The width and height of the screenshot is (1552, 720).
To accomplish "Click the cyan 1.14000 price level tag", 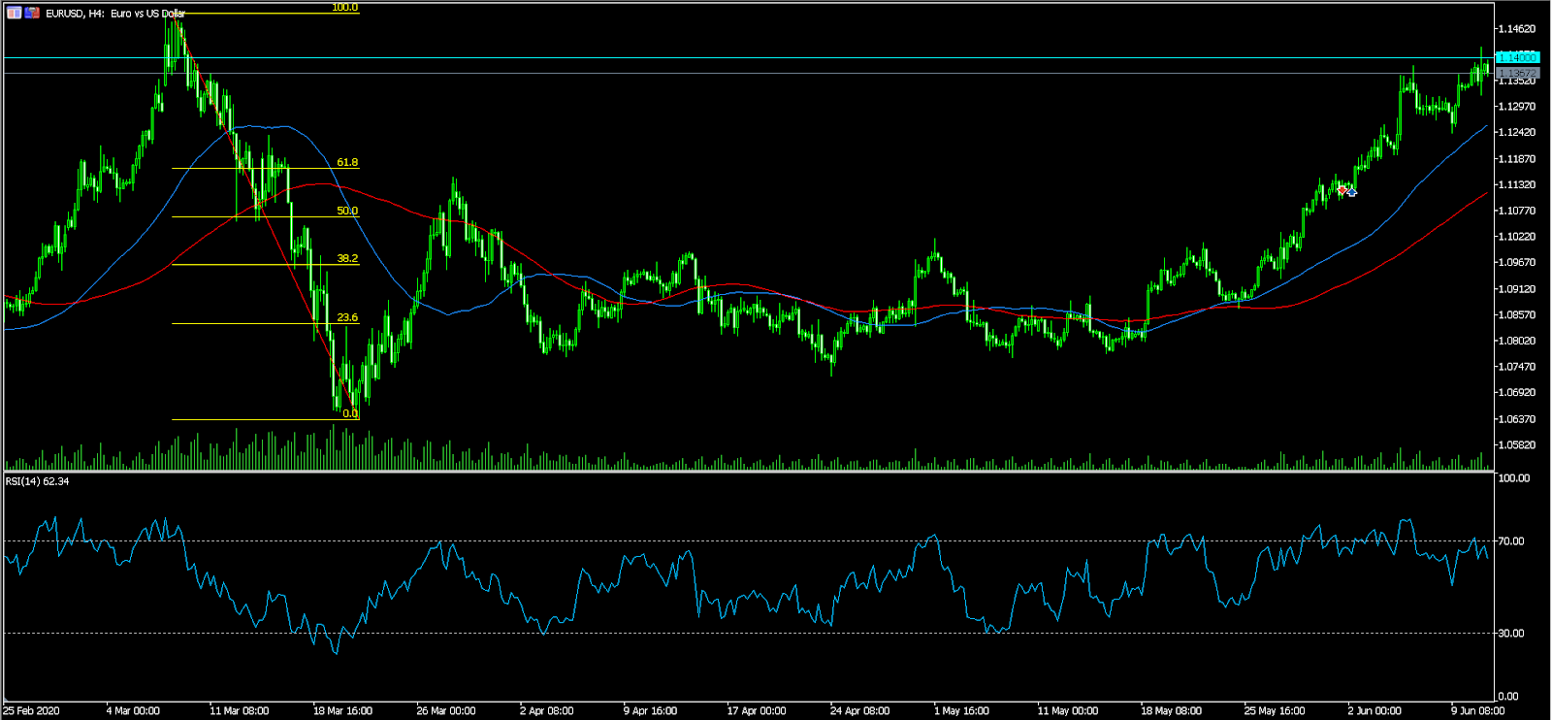I will click(x=1518, y=58).
